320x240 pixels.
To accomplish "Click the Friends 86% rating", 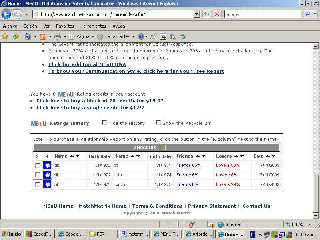I will click(x=188, y=165).
